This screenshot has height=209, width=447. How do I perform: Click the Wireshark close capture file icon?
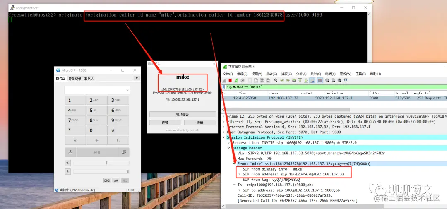pos(262,80)
